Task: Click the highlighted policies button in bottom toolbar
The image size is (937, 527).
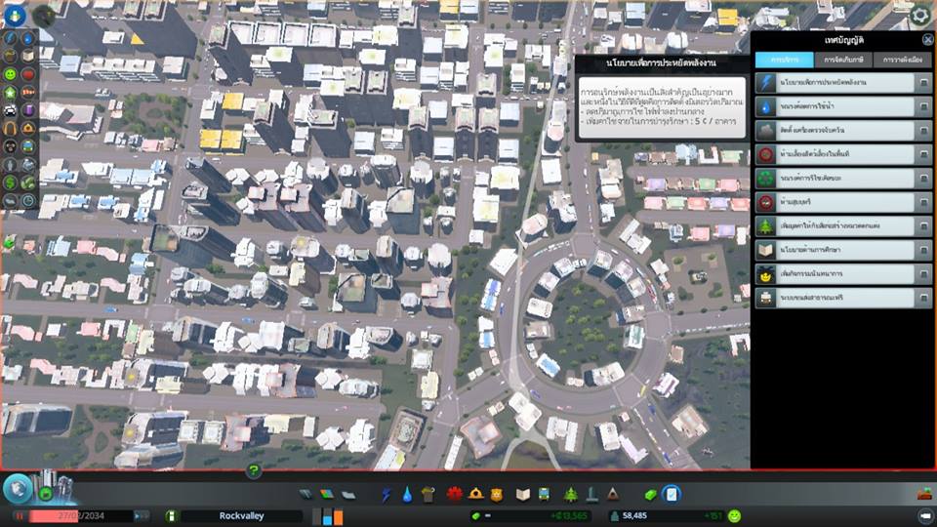Action: pos(672,494)
